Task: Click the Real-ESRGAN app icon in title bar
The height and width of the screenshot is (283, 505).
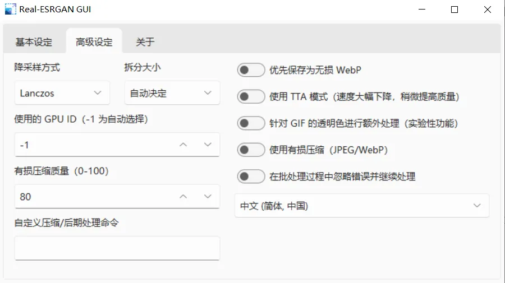Action: point(10,10)
